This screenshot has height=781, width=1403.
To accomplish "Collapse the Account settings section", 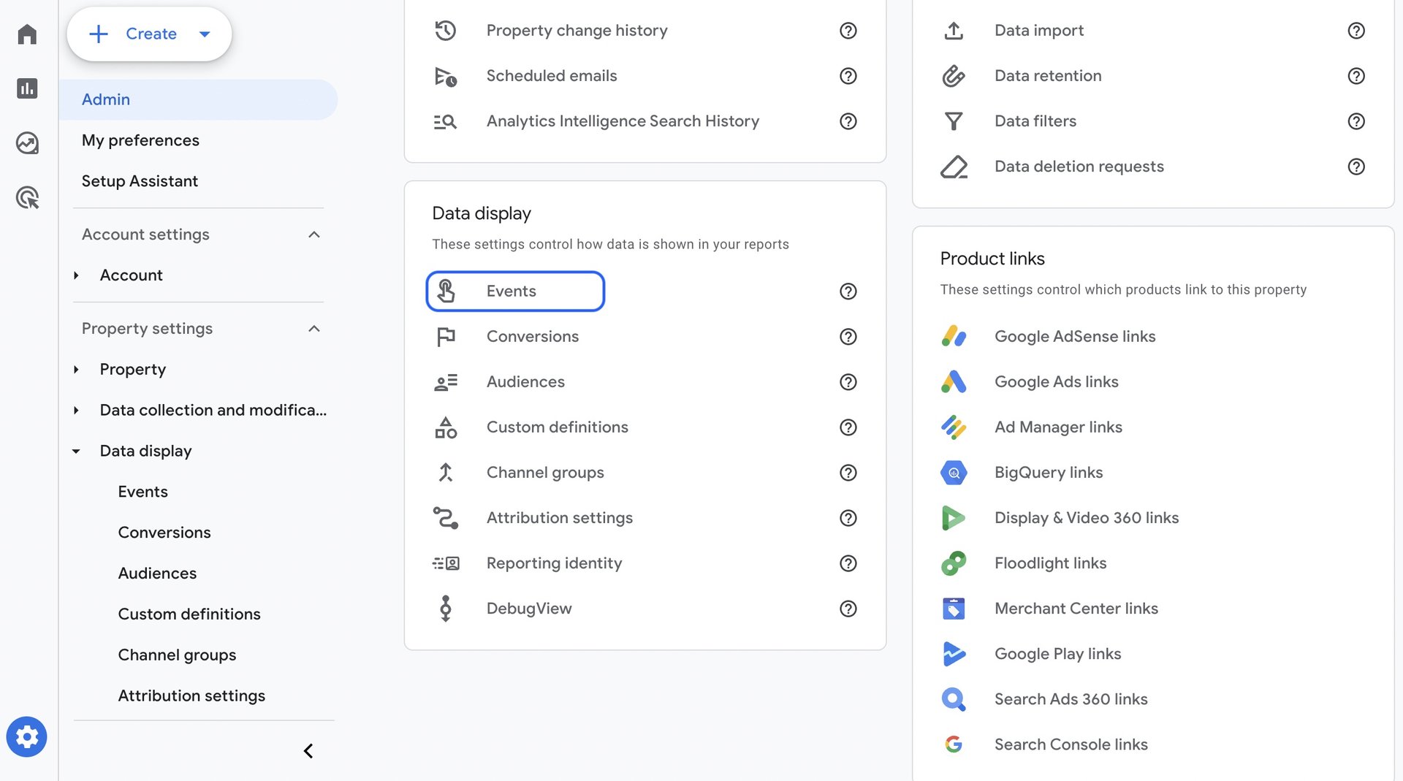I will (314, 235).
